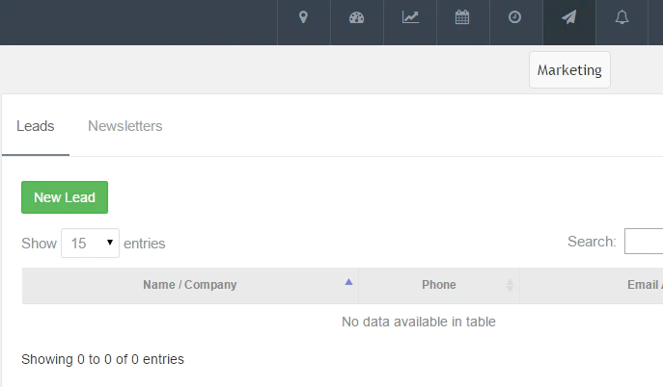Open the clock time-tracking icon
663x387 pixels.
514,17
